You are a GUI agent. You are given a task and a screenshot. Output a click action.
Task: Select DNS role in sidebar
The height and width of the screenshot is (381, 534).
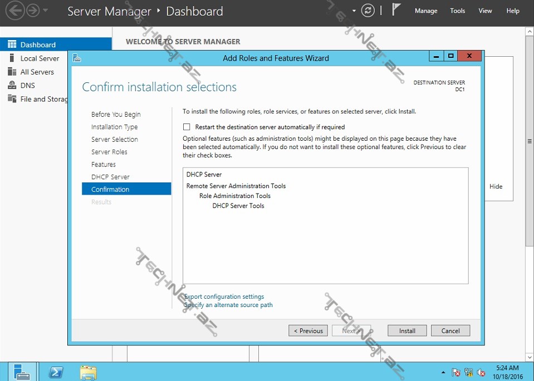(x=27, y=85)
